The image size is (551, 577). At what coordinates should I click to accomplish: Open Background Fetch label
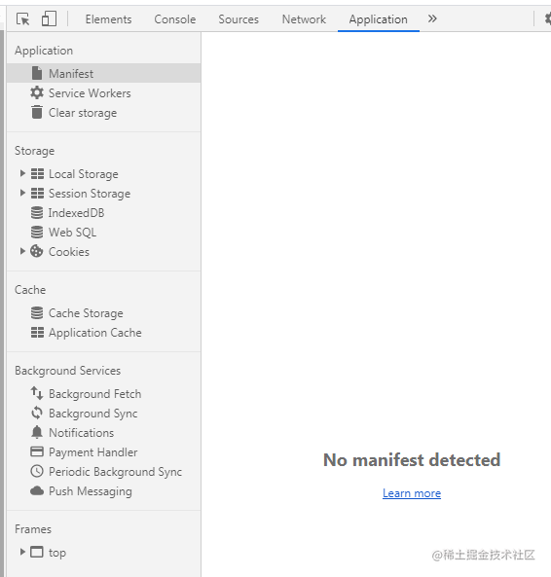(x=95, y=394)
